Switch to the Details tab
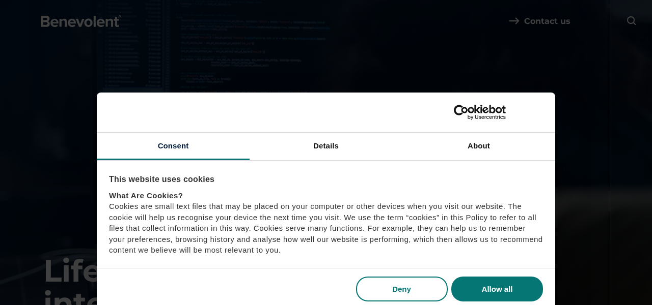Image resolution: width=652 pixels, height=305 pixels. click(326, 146)
